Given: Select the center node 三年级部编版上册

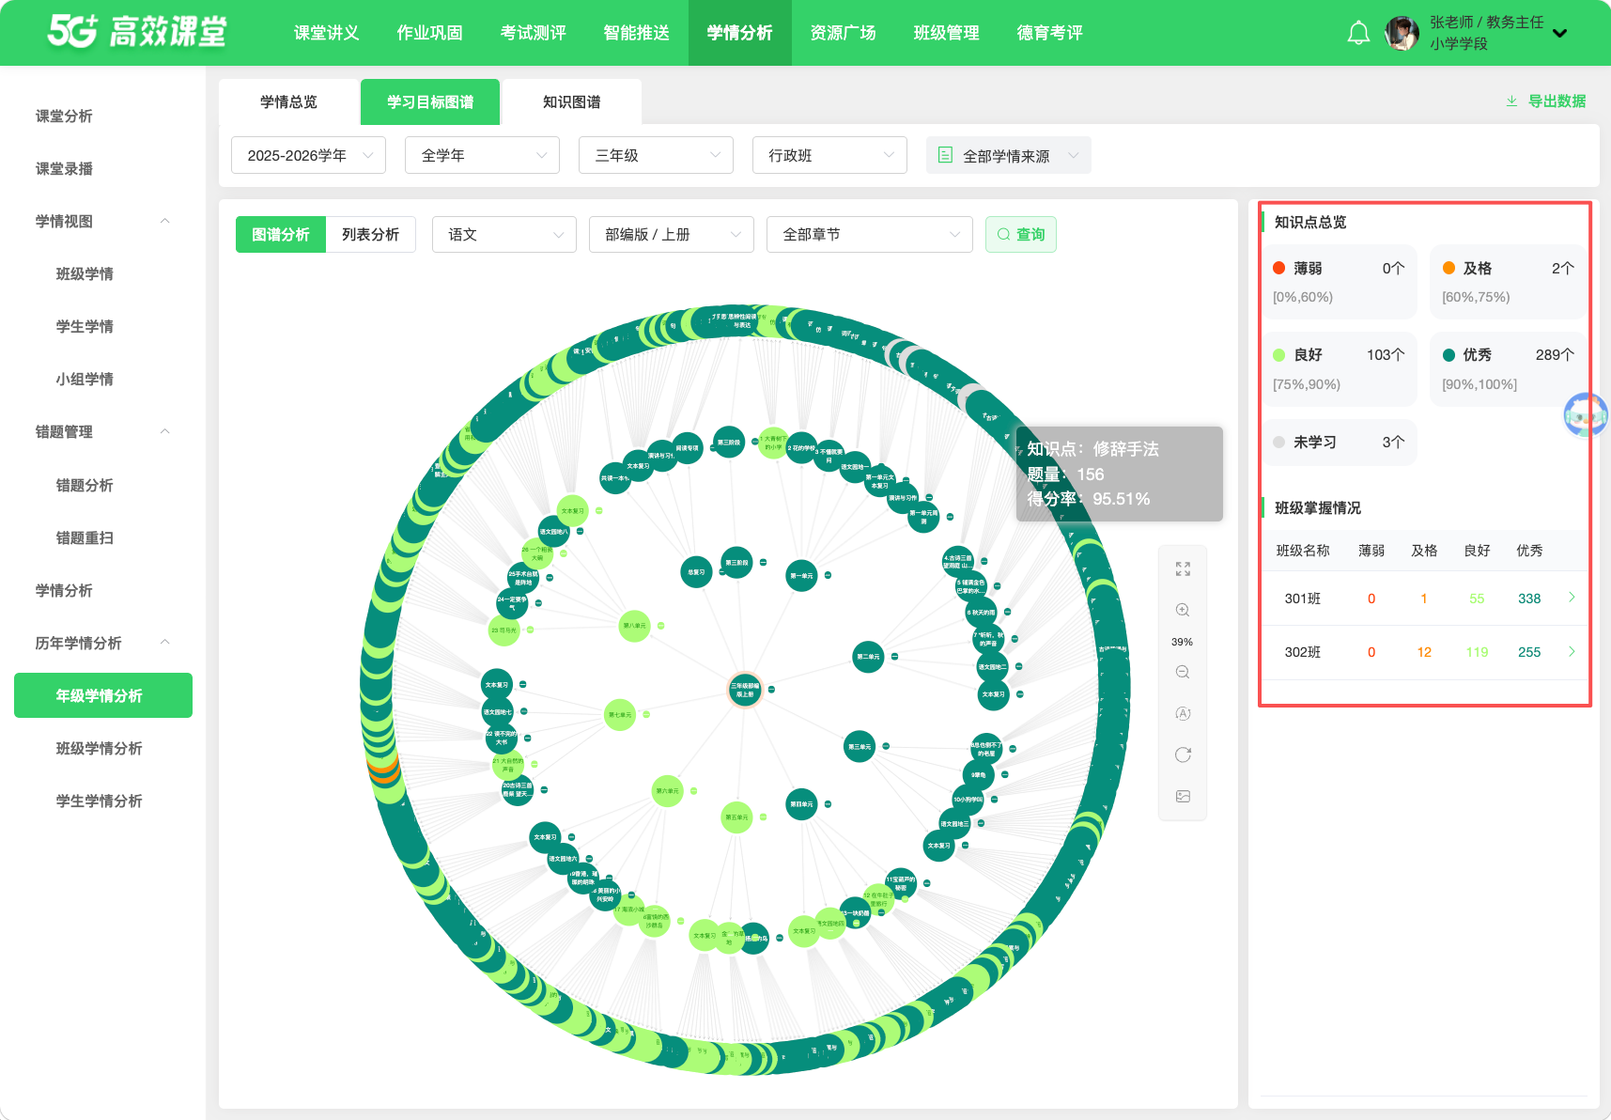Looking at the screenshot, I should coord(745,690).
